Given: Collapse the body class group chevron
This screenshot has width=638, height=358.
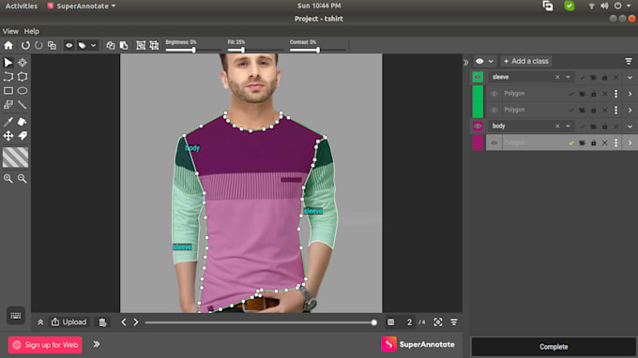Looking at the screenshot, I should pos(630,126).
